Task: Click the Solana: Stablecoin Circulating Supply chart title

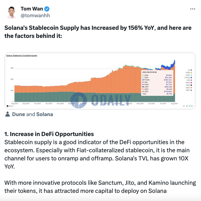Action: [22, 55]
